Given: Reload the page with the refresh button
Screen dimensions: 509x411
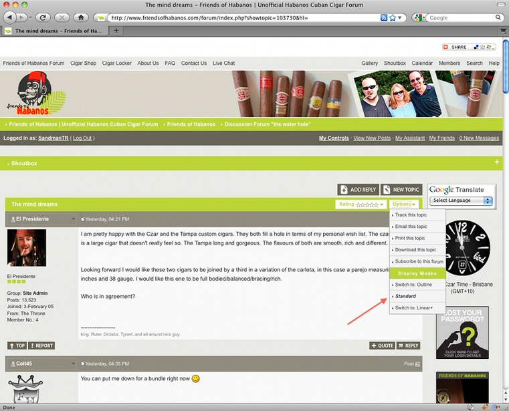Looking at the screenshot, I should [x=43, y=17].
